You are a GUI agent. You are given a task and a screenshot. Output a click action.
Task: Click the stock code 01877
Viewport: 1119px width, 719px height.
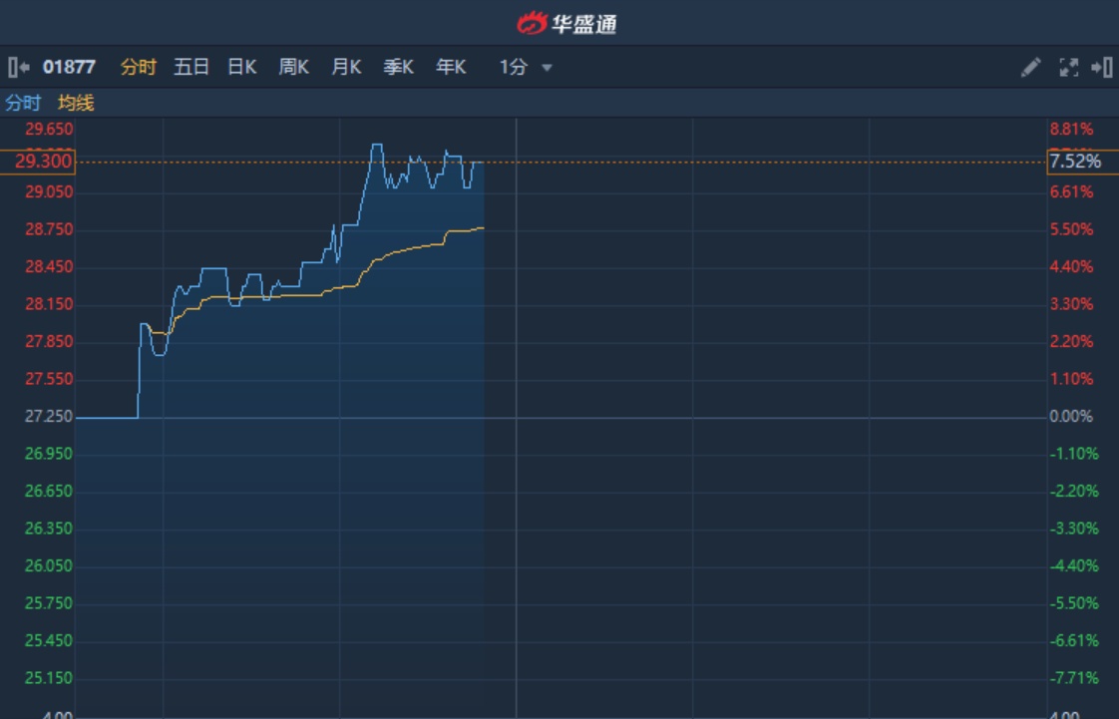point(69,68)
